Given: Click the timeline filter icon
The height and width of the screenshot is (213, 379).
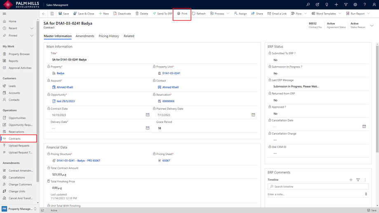Looking at the screenshot, I should 358,180.
